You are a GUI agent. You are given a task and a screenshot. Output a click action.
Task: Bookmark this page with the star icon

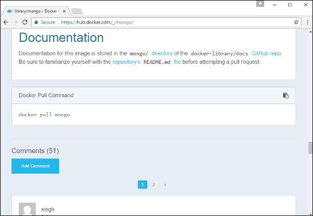296,22
